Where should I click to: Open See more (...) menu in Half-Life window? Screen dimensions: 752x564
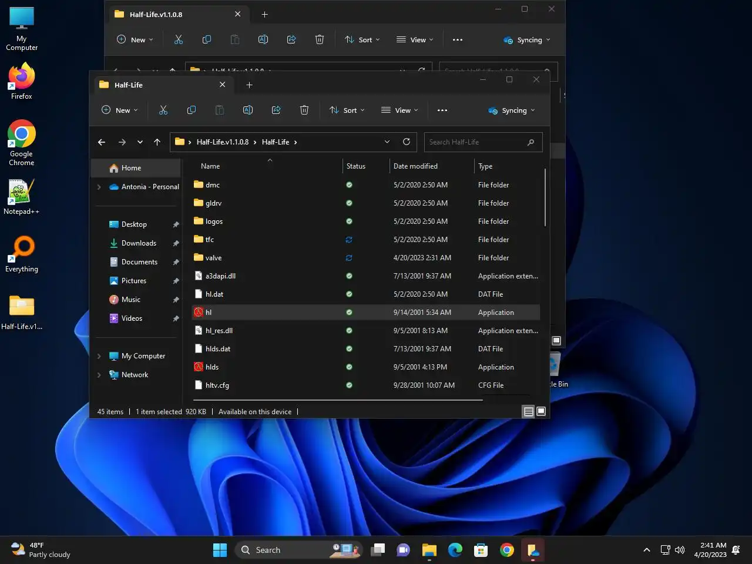coord(442,110)
